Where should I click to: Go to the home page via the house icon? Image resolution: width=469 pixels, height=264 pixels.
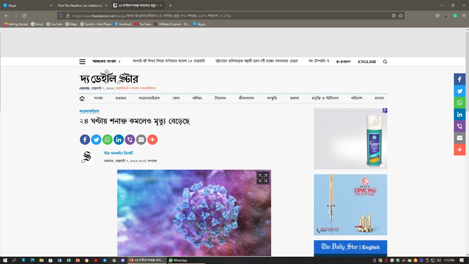pos(82,98)
